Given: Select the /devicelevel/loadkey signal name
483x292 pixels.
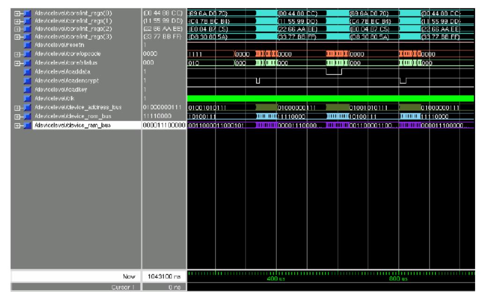Looking at the screenshot, I should [x=61, y=89].
